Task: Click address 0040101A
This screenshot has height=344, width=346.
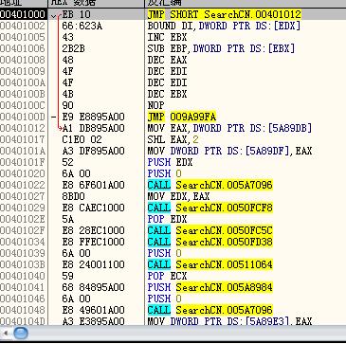Action: tap(23, 151)
